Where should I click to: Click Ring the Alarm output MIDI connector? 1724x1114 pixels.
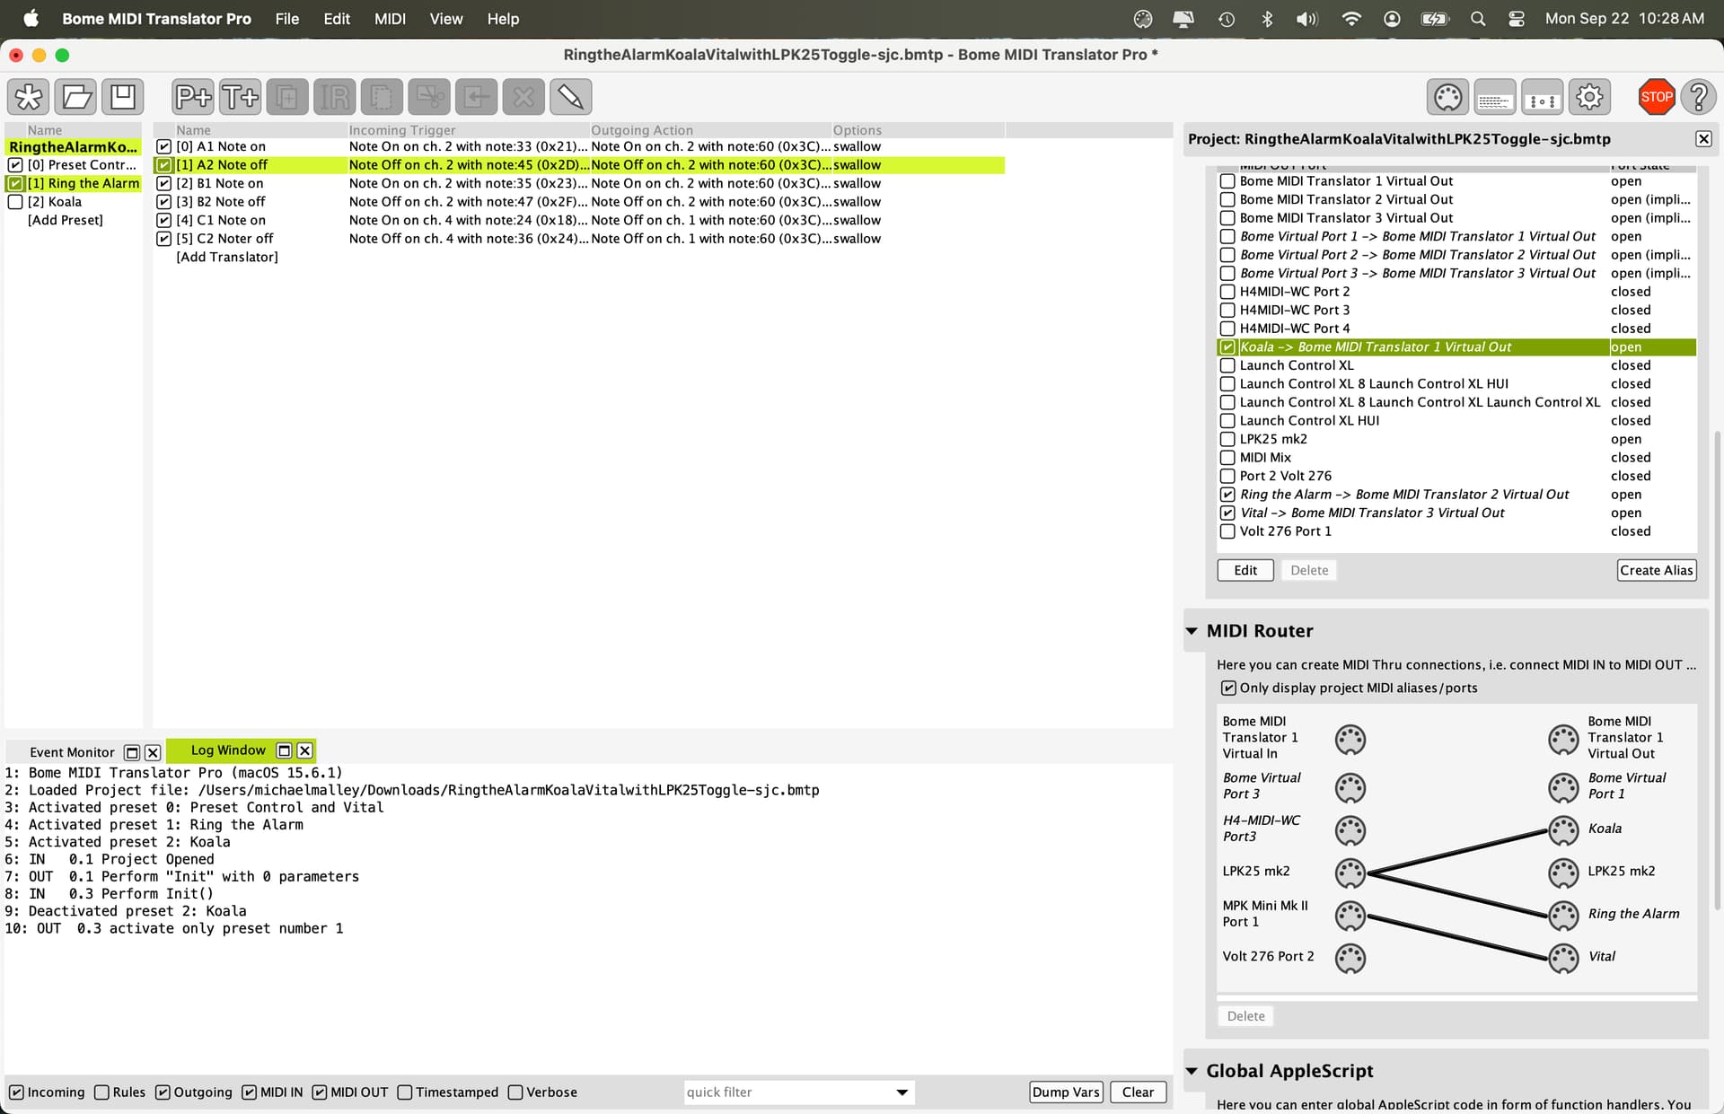(1563, 916)
